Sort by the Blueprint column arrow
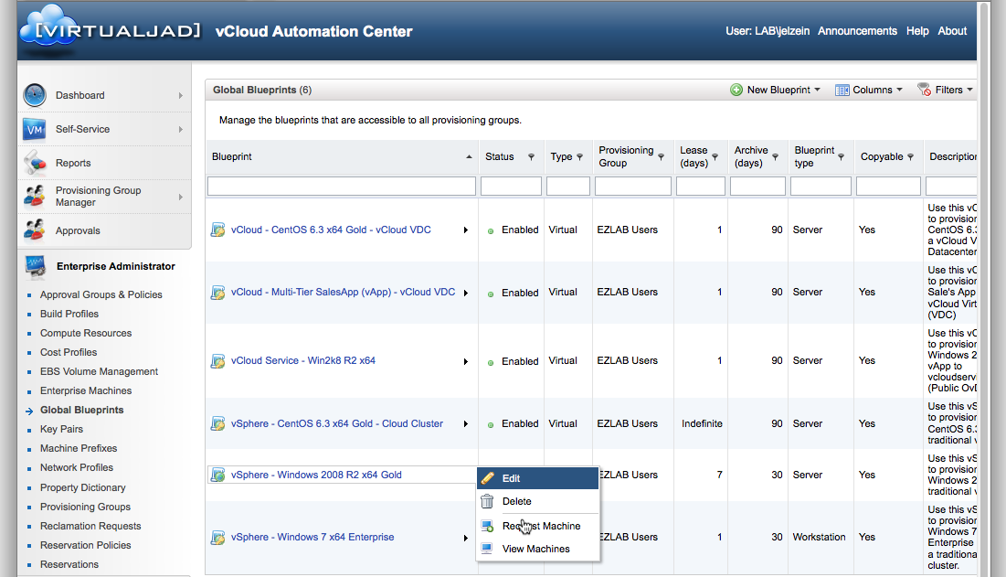Image resolution: width=1006 pixels, height=577 pixels. pos(470,157)
